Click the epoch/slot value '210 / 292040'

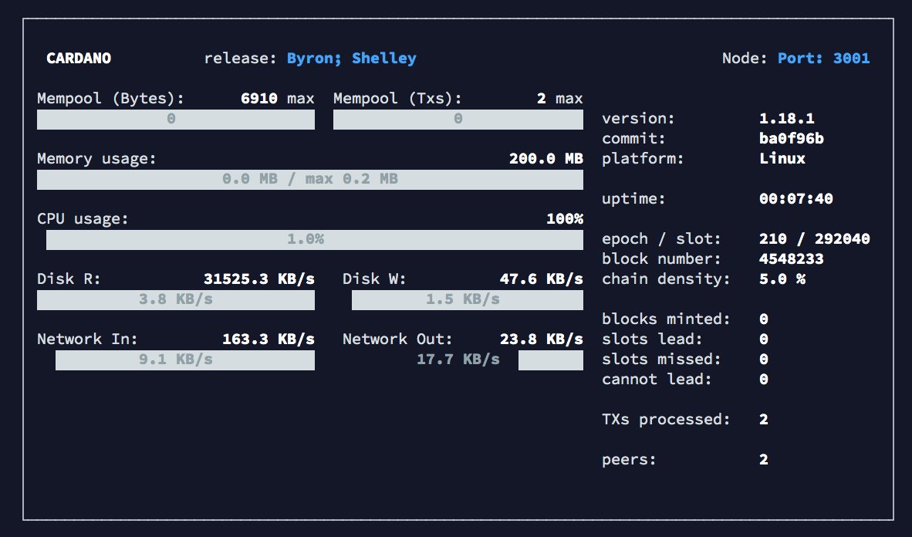[x=815, y=239]
